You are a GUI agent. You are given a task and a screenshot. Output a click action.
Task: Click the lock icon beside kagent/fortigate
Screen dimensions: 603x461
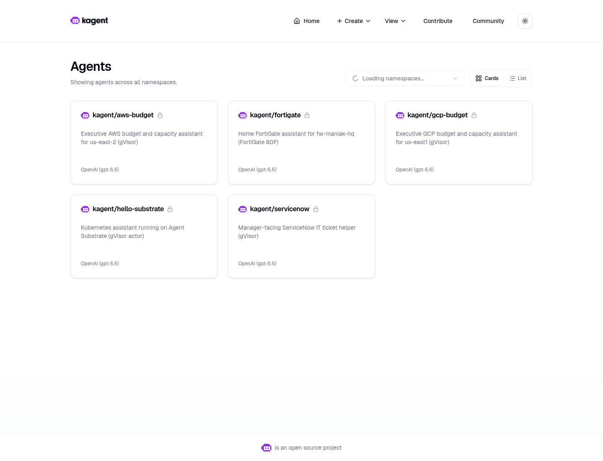[307, 115]
